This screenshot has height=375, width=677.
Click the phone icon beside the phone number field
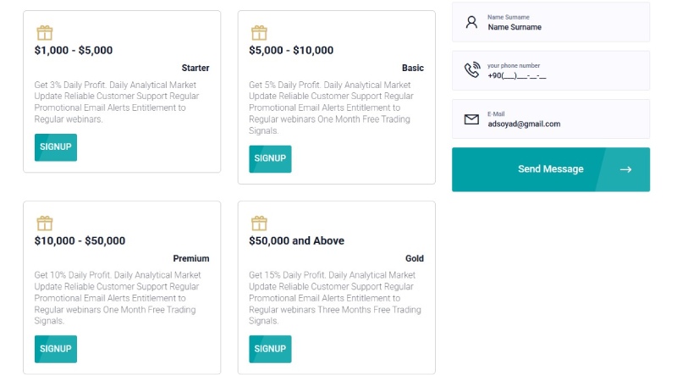tap(472, 70)
